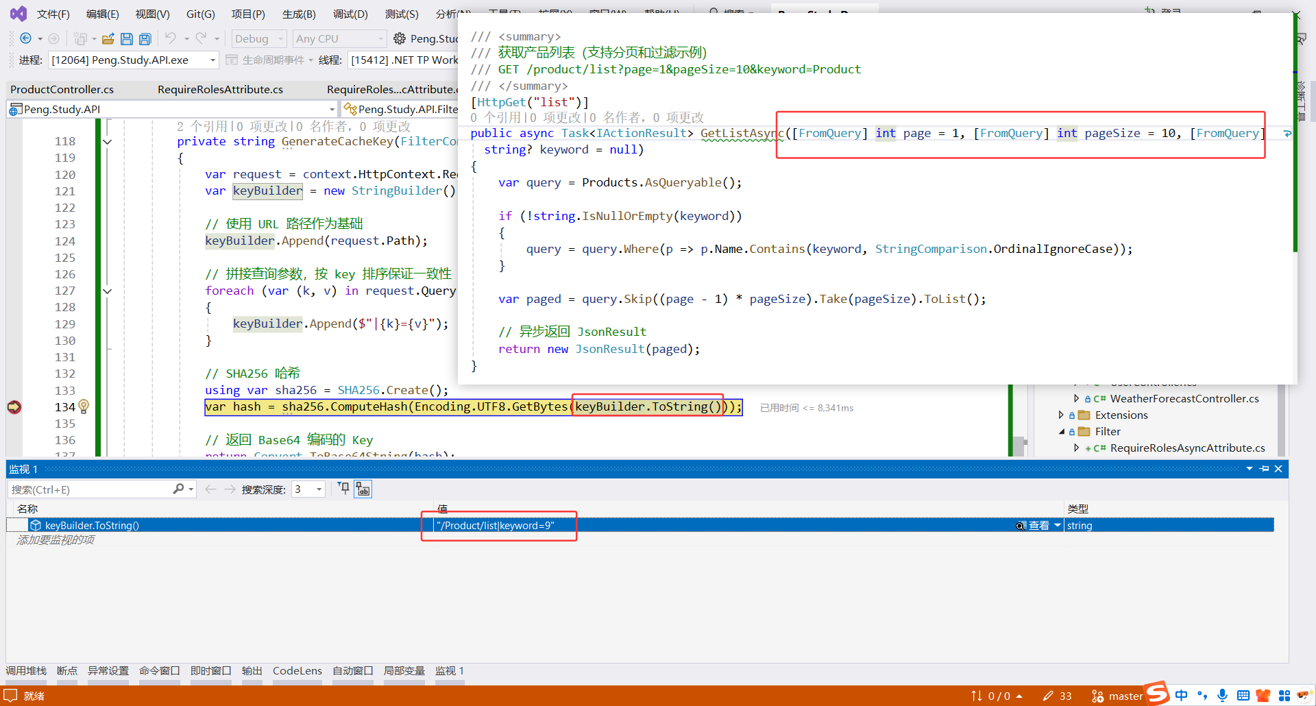1316x706 pixels.
Task: Click the breakpoint marker on line 134
Action: [14, 407]
